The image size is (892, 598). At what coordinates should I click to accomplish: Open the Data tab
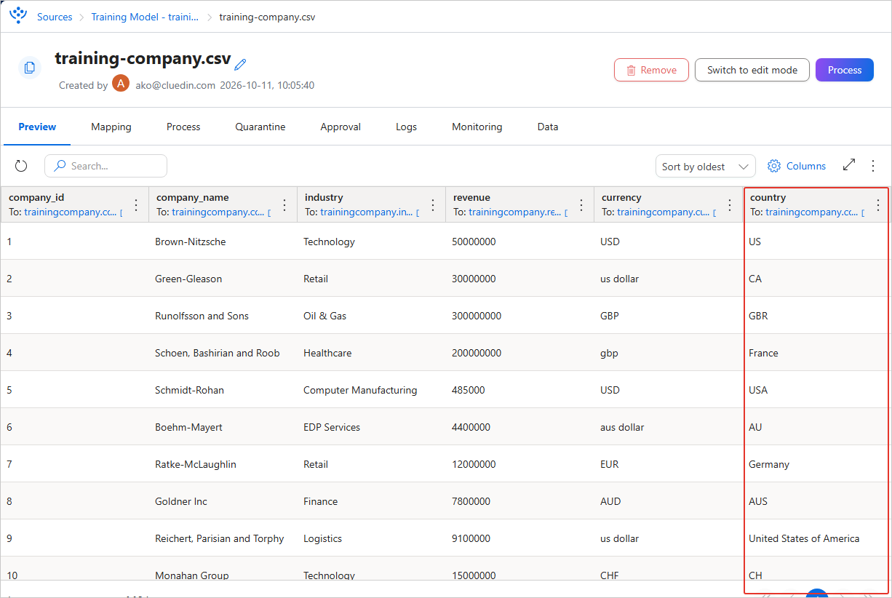[548, 127]
